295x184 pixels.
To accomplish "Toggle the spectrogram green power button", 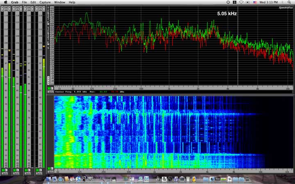I will click(49, 168).
